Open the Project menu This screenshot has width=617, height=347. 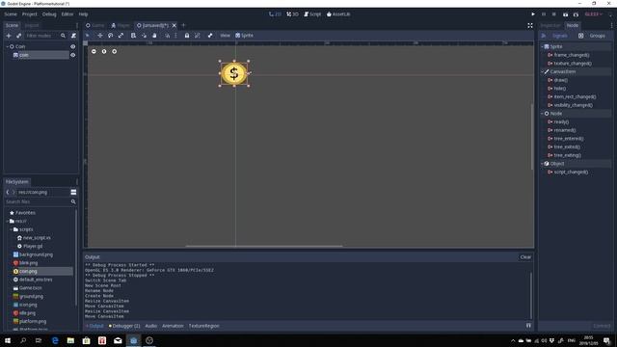click(30, 14)
